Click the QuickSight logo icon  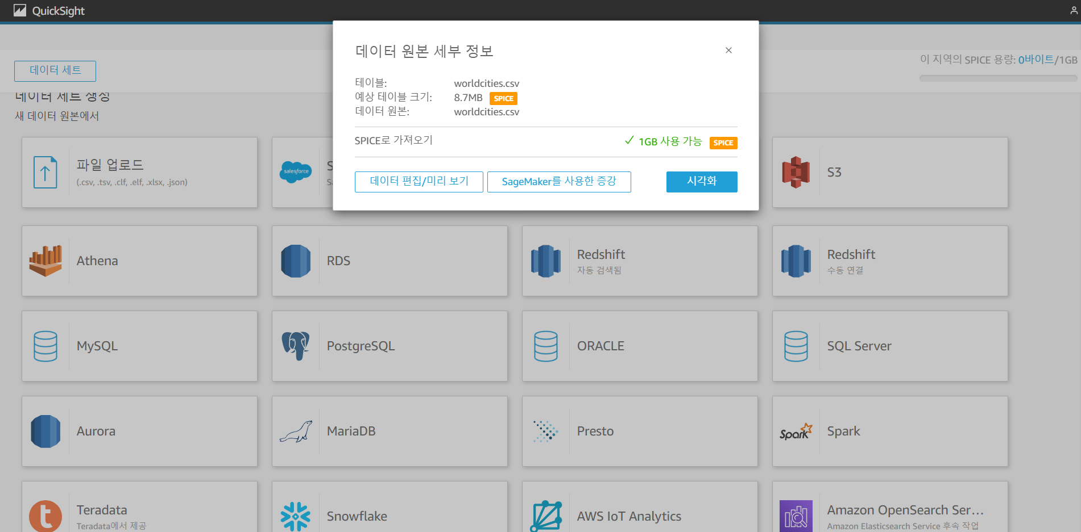click(20, 10)
